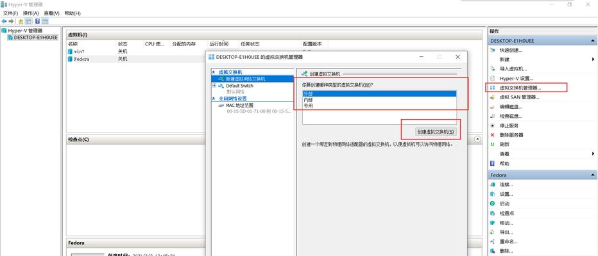Sort by the 分配的内存 column header
The width and height of the screenshot is (598, 256).
[184, 44]
